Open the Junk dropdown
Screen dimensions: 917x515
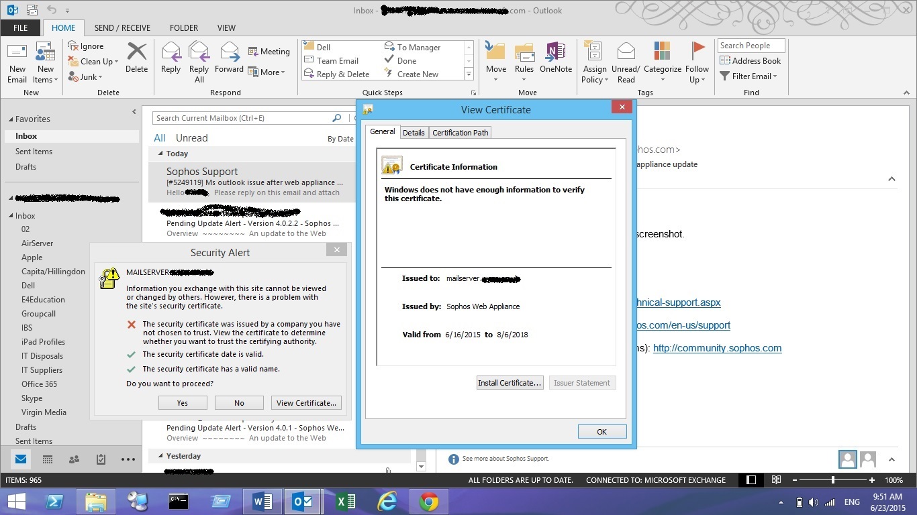click(84, 77)
